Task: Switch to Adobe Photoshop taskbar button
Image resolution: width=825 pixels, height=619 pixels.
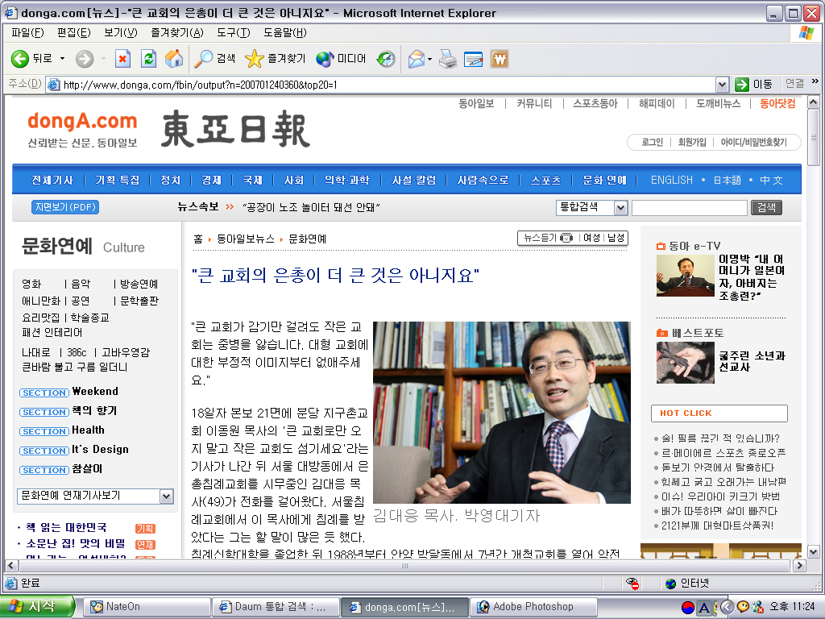Action: coord(533,607)
